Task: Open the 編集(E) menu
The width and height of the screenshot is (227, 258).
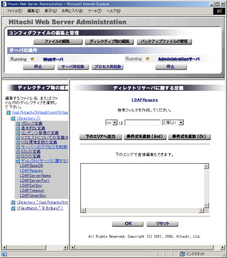Action: click(33, 11)
